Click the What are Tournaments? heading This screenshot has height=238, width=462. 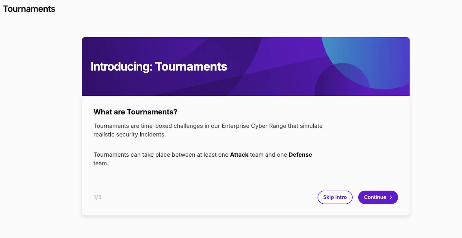pos(135,112)
